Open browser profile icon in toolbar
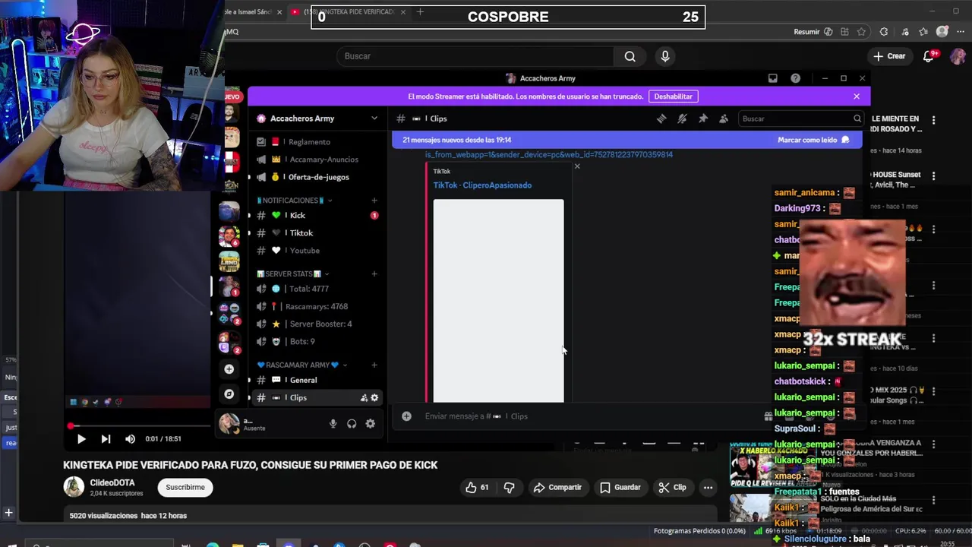 [x=942, y=32]
